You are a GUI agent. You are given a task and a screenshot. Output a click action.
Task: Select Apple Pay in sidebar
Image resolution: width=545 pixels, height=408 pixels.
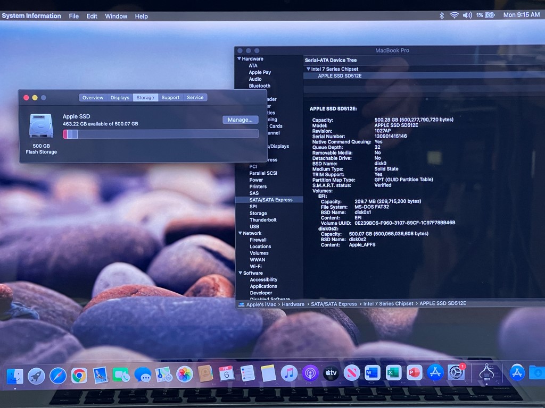[260, 72]
